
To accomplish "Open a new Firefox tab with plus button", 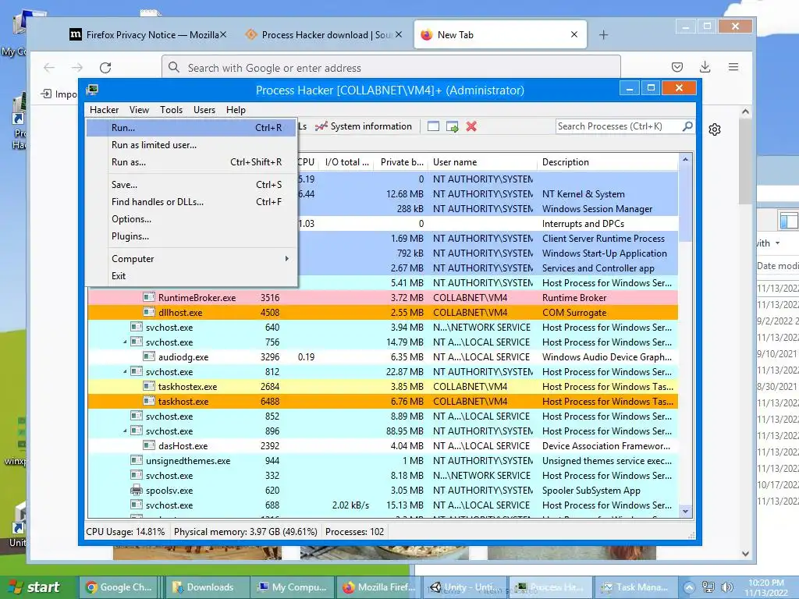I will tap(603, 34).
